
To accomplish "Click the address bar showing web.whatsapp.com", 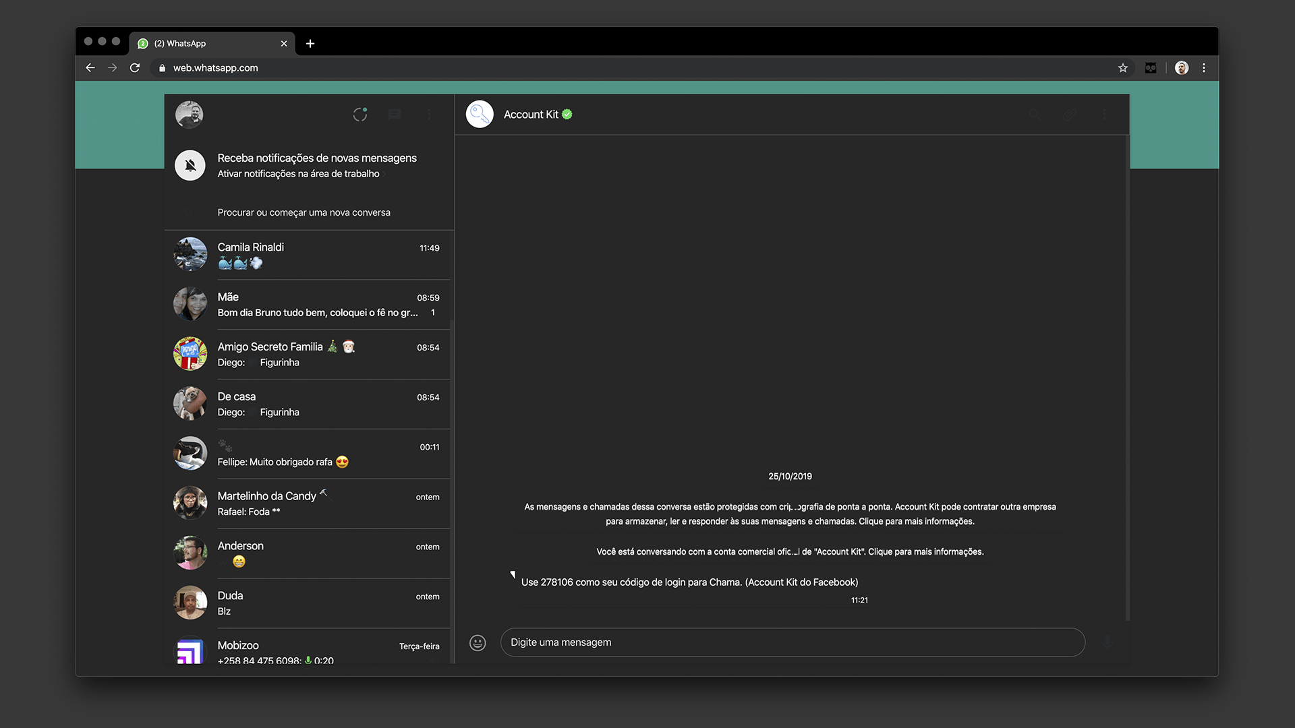I will 634,68.
